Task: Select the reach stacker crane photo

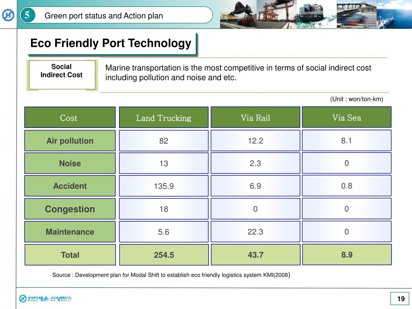Action: [238, 14]
